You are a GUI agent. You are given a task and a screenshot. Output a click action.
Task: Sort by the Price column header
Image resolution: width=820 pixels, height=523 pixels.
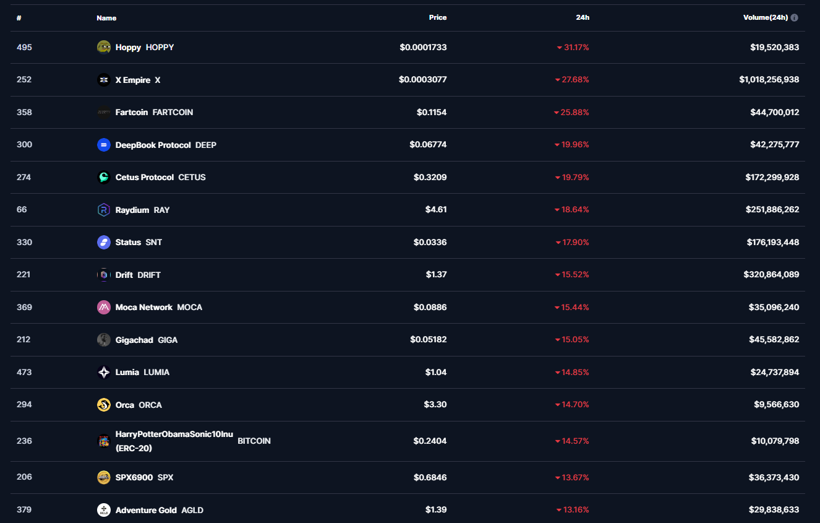[x=438, y=18]
